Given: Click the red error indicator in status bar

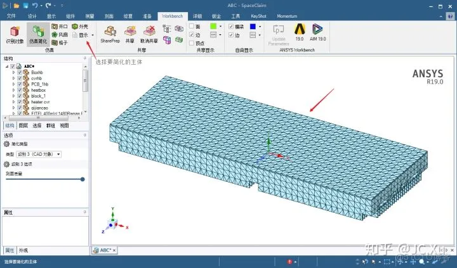Looking at the screenshot, I should click(x=289, y=262).
